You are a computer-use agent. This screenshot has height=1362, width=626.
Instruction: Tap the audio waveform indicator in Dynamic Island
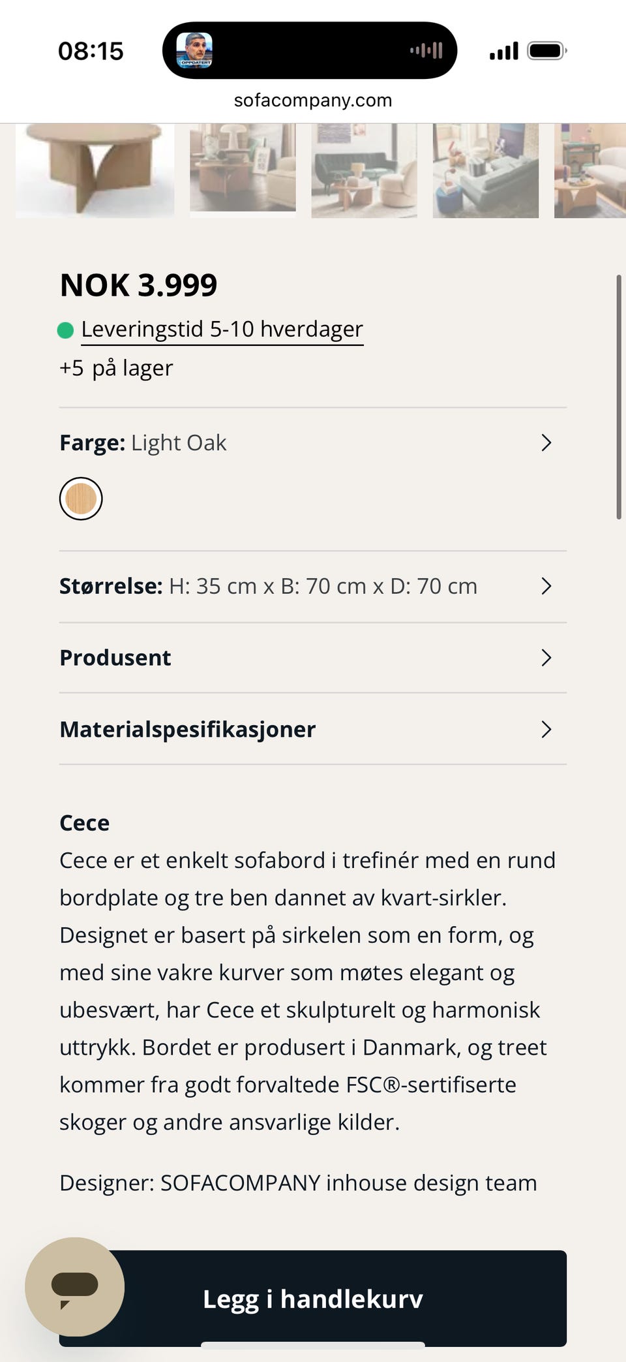[426, 51]
